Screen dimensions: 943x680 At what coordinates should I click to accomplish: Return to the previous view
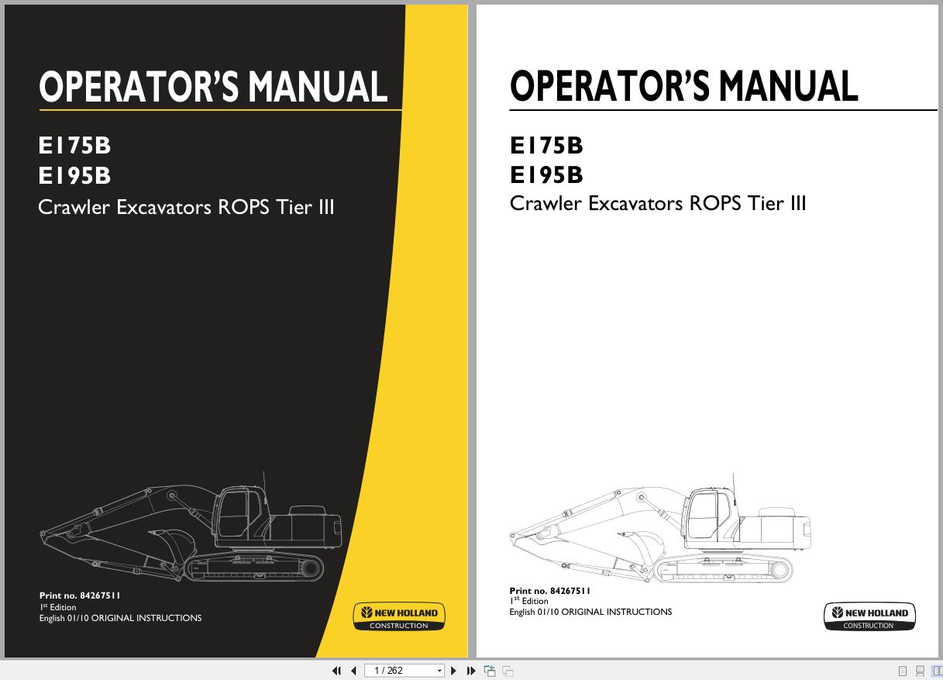coord(490,669)
